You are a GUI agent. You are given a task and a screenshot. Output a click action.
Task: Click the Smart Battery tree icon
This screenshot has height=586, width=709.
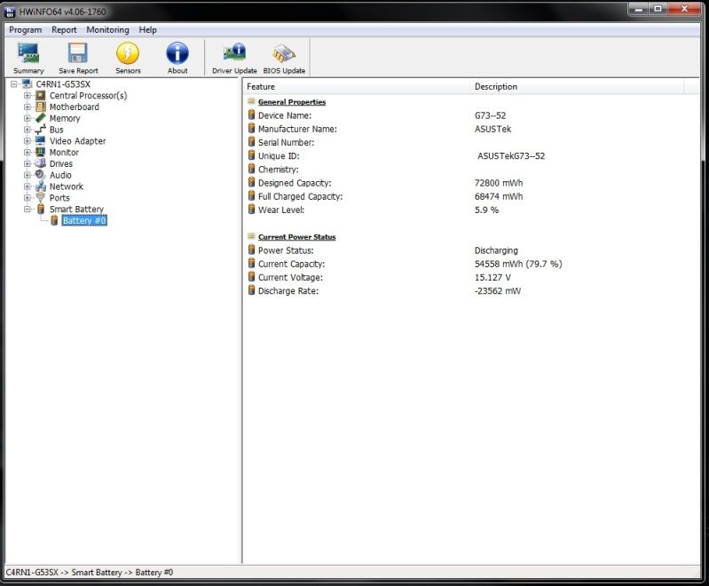coord(41,209)
